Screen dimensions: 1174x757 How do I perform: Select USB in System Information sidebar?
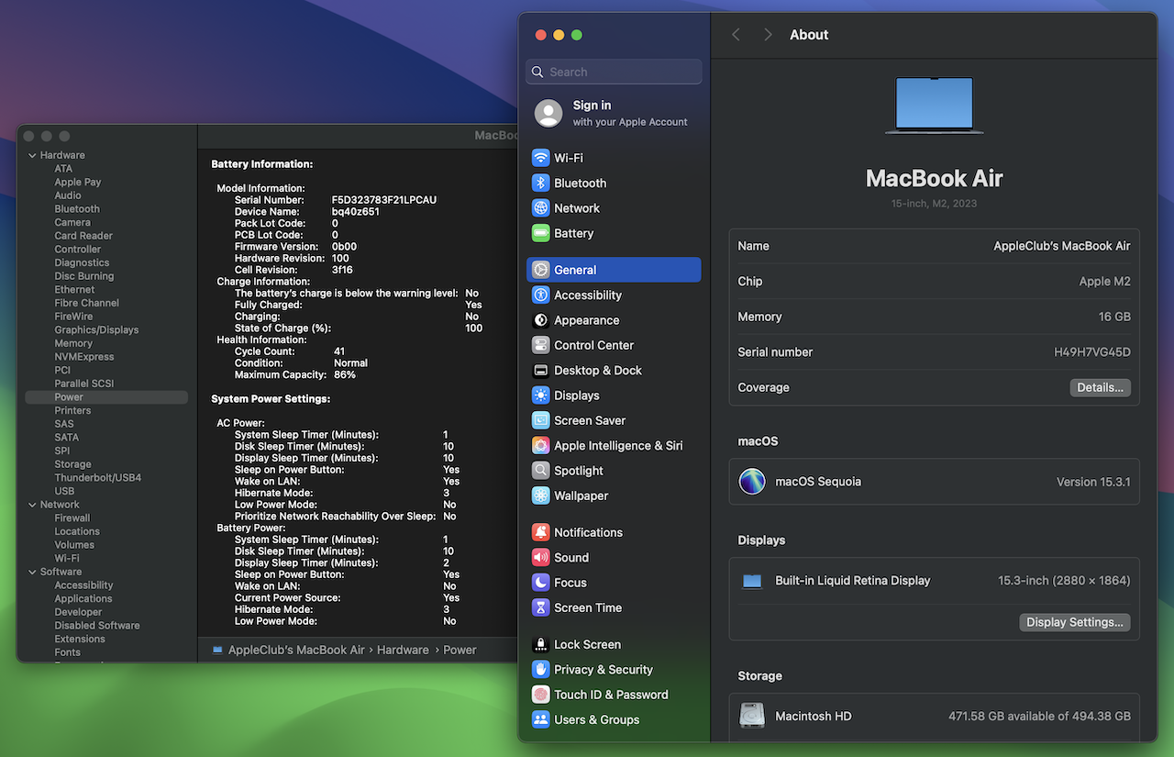(64, 491)
